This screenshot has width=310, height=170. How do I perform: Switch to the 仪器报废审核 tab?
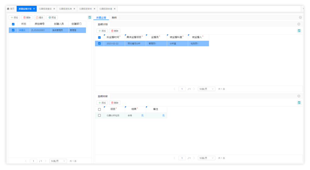[85, 9]
